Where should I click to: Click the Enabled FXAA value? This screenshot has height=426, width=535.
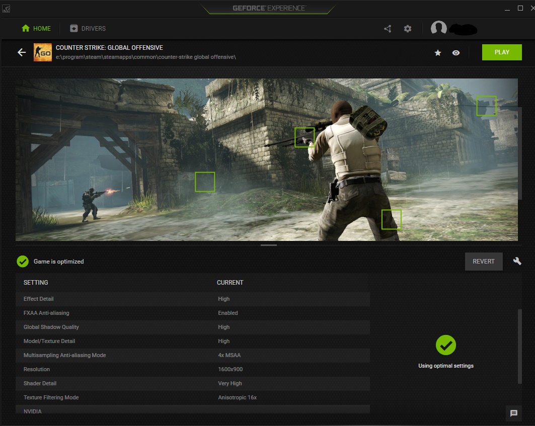click(x=228, y=313)
